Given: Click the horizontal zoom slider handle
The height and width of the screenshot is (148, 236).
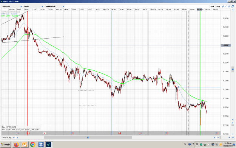Looking at the screenshot, I should tap(221, 137).
